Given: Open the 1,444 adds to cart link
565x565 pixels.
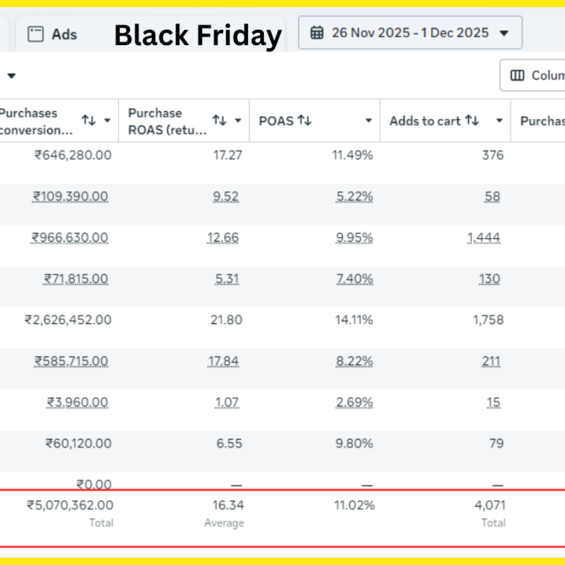Looking at the screenshot, I should (484, 238).
